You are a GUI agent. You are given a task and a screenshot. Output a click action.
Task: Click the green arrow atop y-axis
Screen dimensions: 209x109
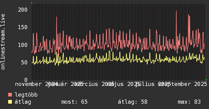pos(32,3)
